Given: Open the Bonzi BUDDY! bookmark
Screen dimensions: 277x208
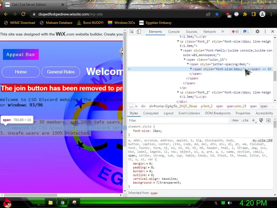Looking at the screenshot, I should tap(90, 23).
